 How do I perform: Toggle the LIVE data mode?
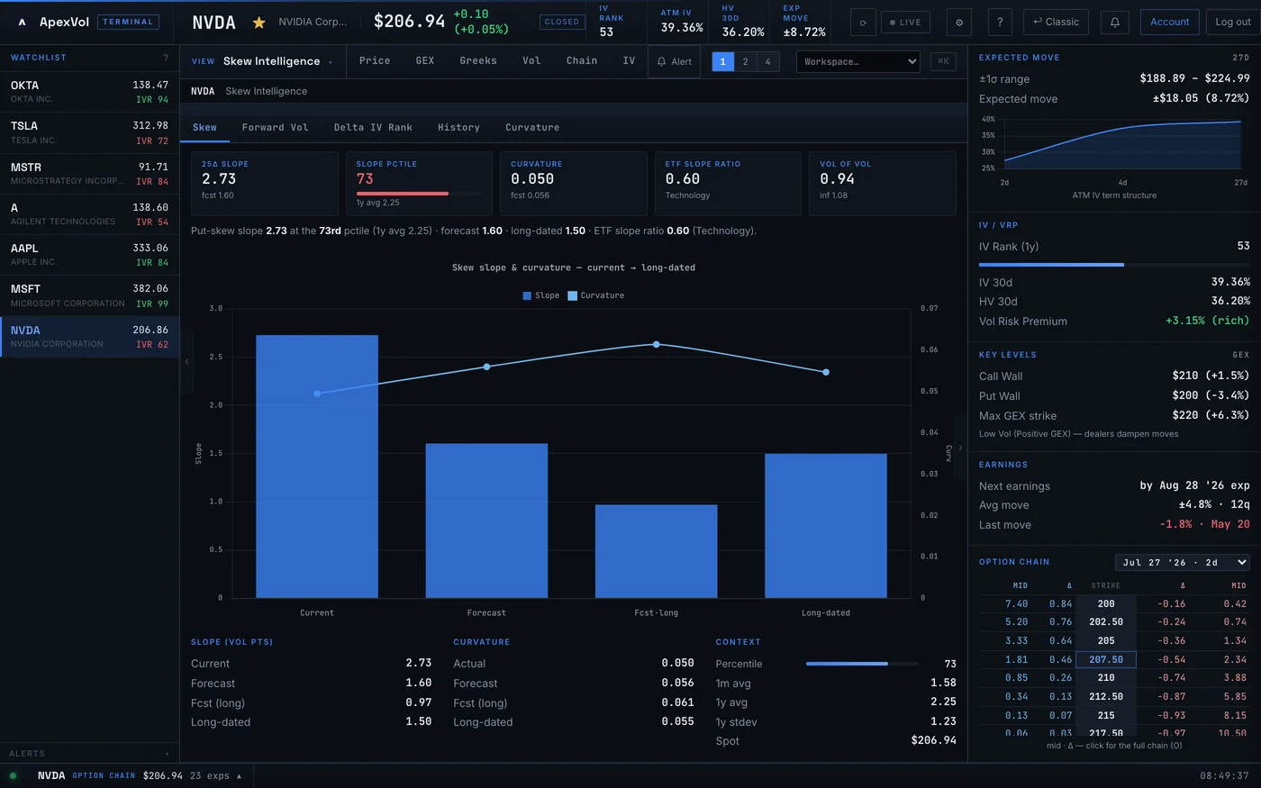[905, 23]
